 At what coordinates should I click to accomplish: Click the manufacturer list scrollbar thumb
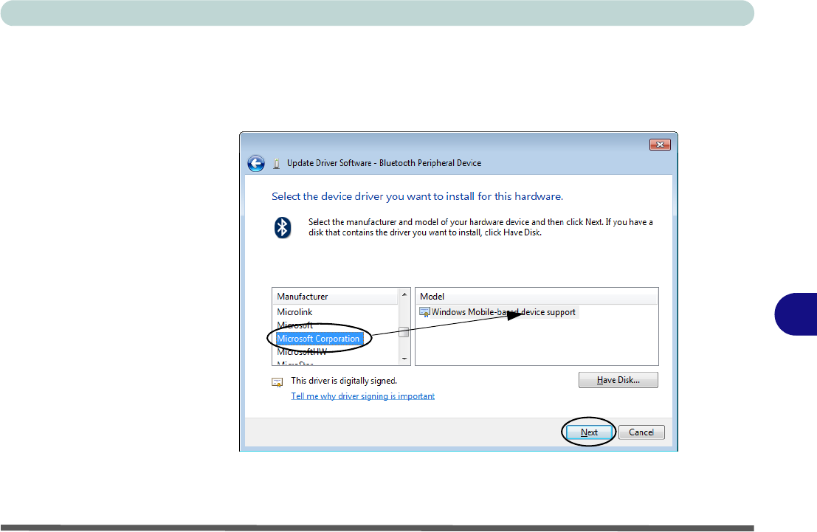click(404, 332)
